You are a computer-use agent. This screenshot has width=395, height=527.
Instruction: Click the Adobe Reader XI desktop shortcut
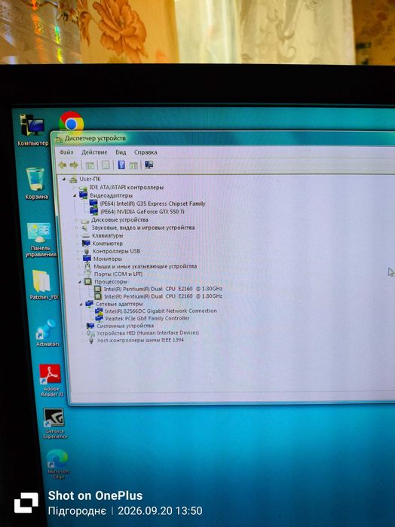(51, 381)
